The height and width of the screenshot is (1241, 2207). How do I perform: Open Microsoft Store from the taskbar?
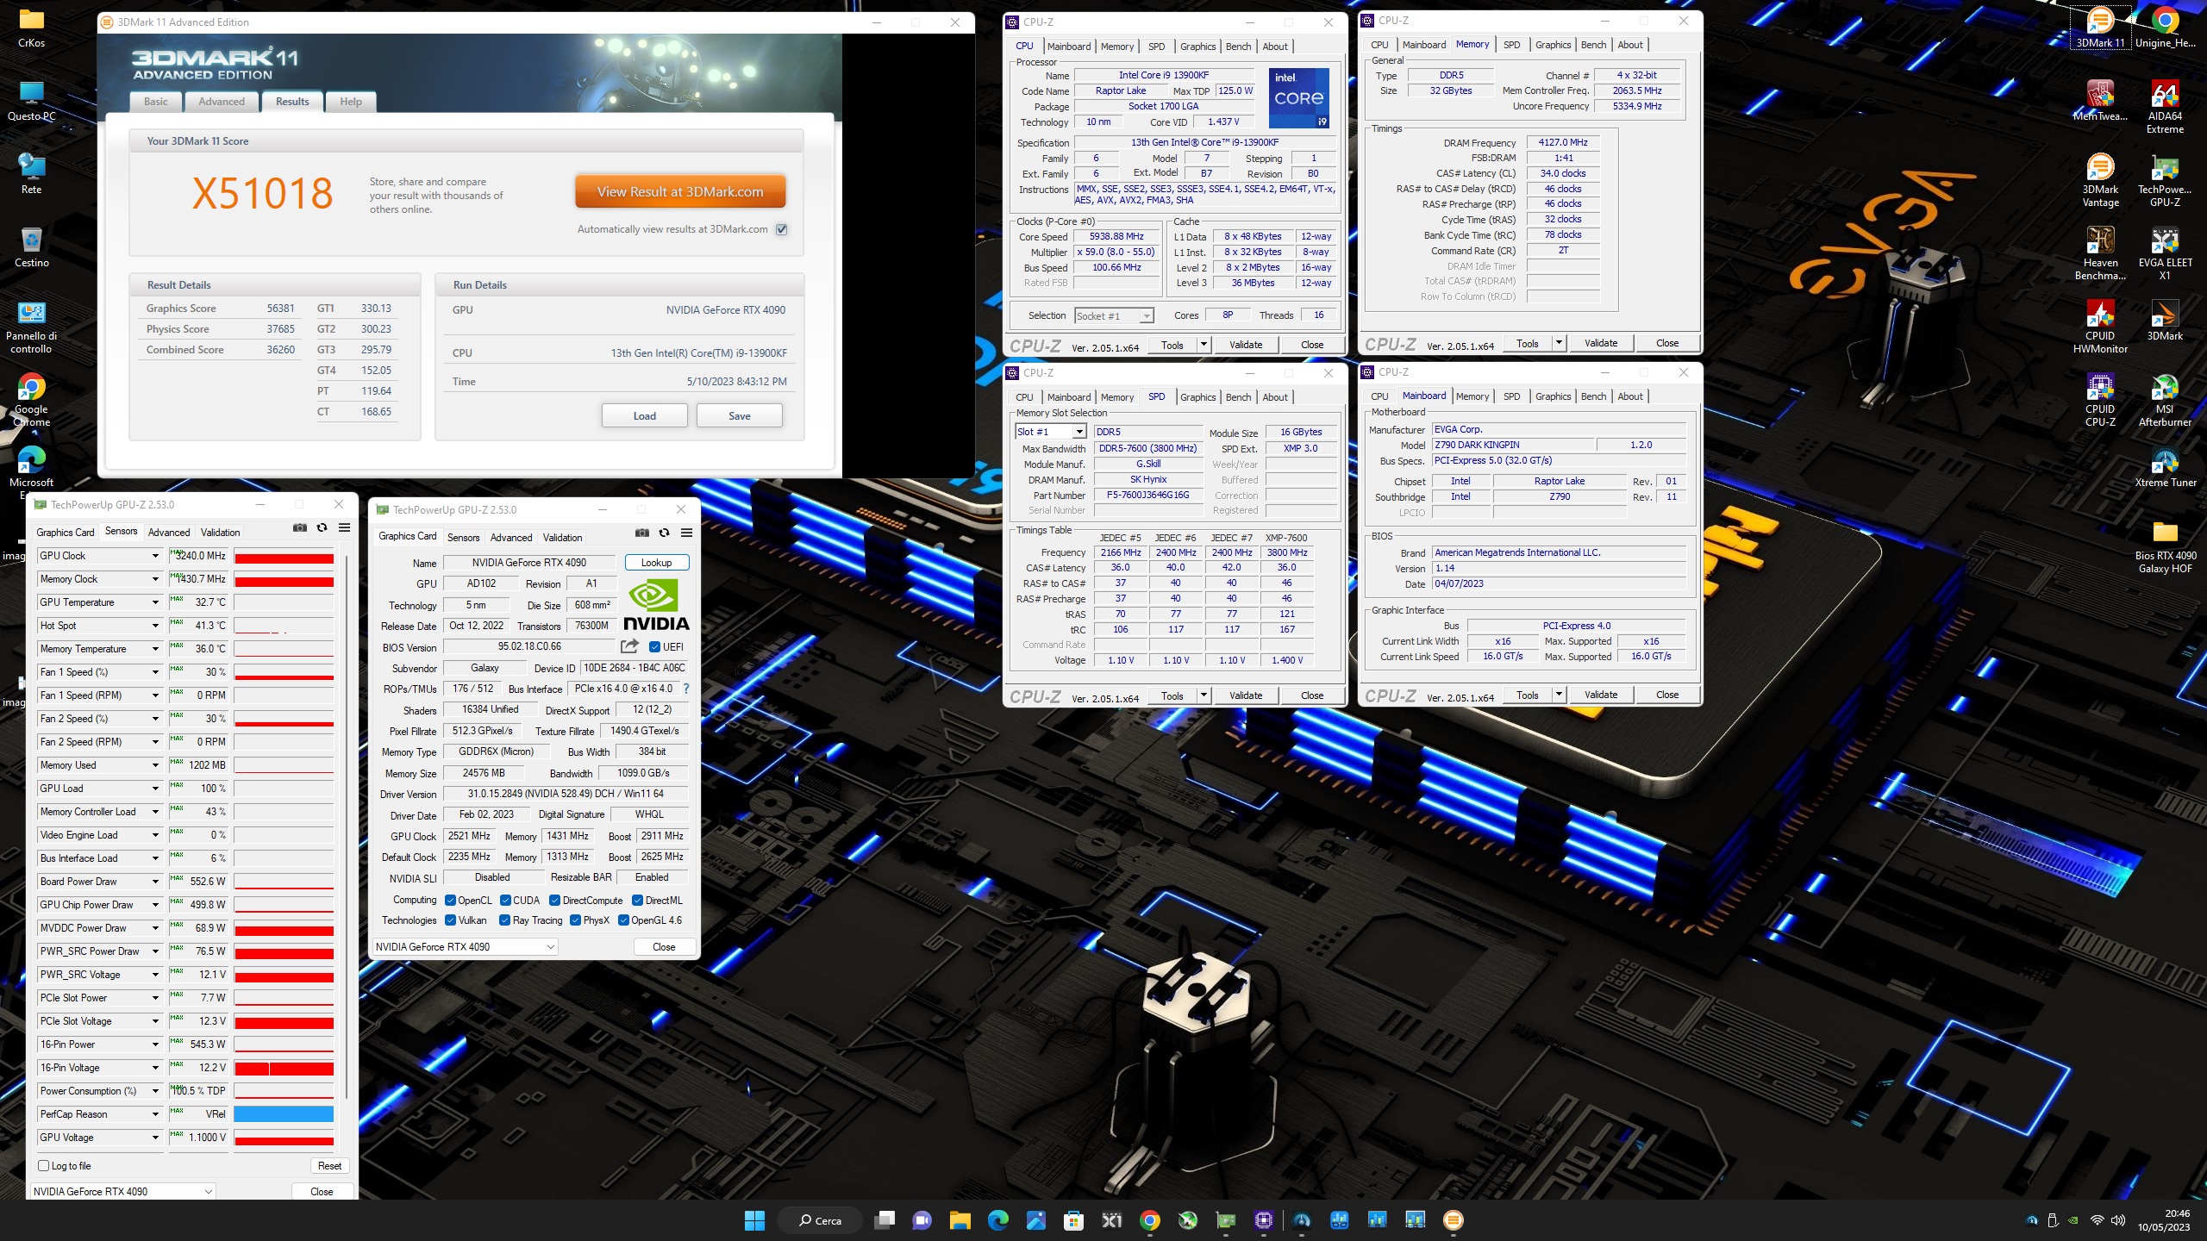pyautogui.click(x=1073, y=1219)
